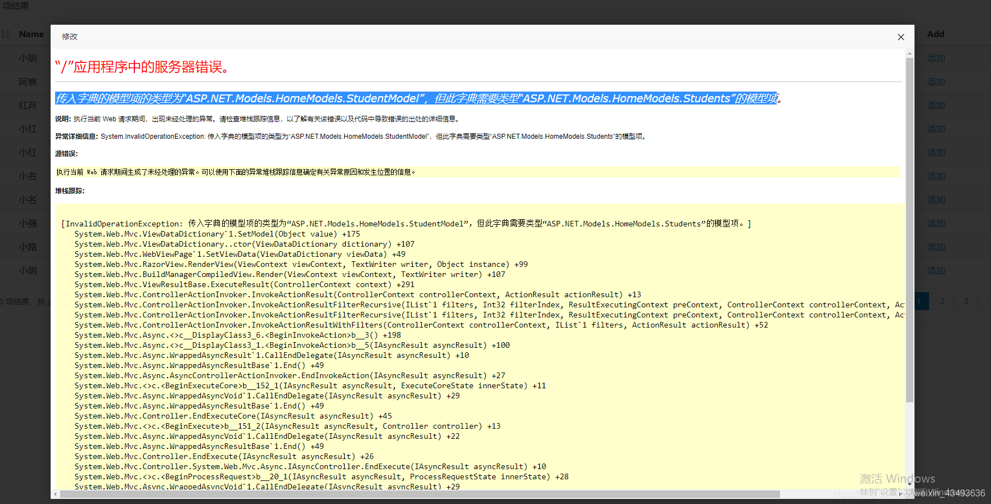Click the '[InvalidOperationException:' stack trace first line
This screenshot has width=991, height=504.
tap(406, 224)
